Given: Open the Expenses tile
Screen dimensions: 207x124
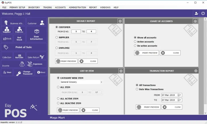Looking at the screenshot, I should click(x=37, y=64).
